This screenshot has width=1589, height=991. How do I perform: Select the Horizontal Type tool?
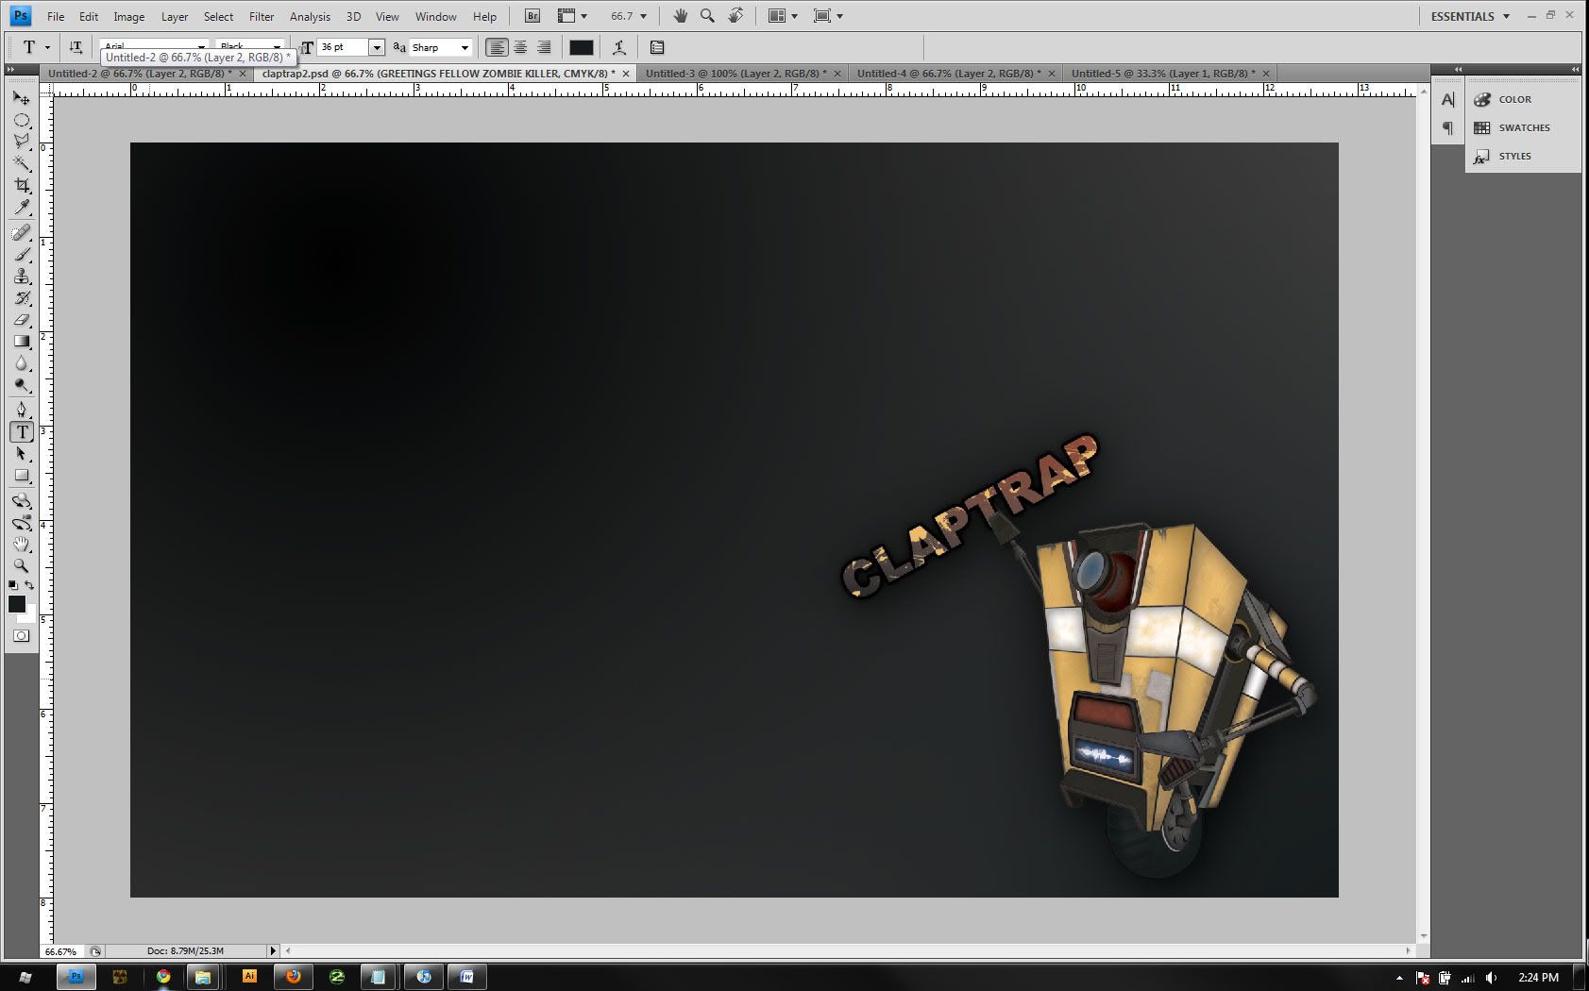tap(22, 432)
